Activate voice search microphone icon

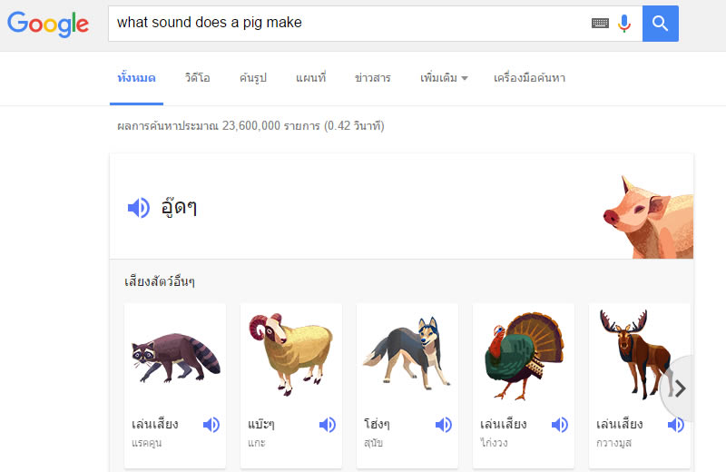[x=624, y=24]
